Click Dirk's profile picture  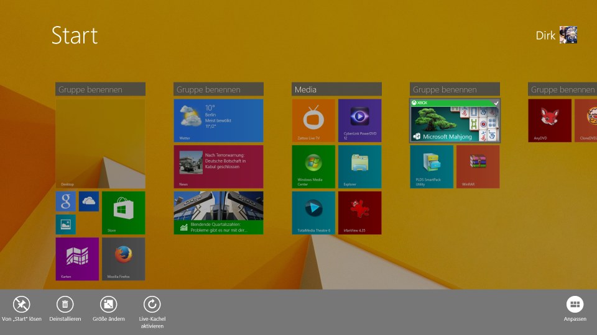(568, 35)
